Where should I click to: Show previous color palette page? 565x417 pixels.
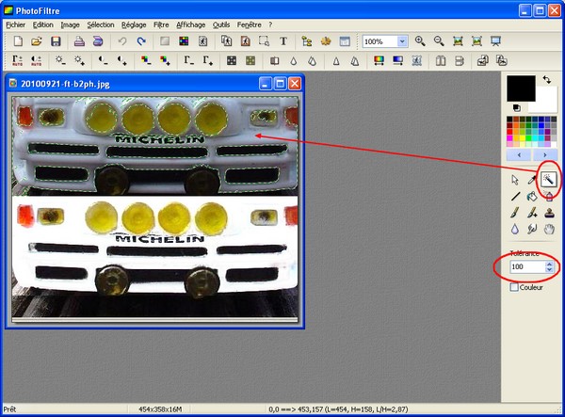pos(519,154)
